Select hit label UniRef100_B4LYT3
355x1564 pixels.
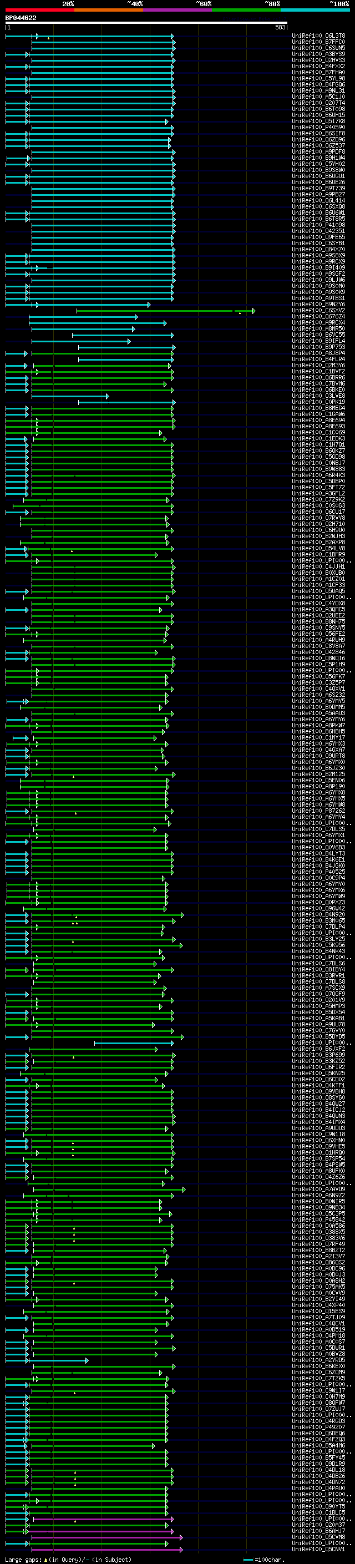[x=318, y=854]
